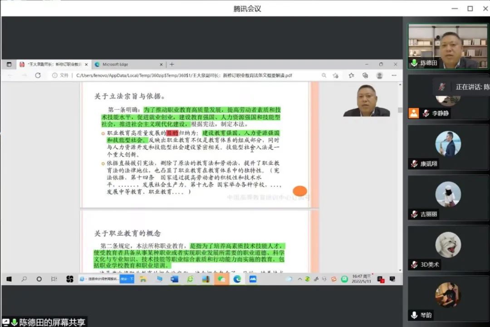Screen dimensions: 490x327
Task: Click the taskbar search magnifier icon
Action: coord(24,279)
